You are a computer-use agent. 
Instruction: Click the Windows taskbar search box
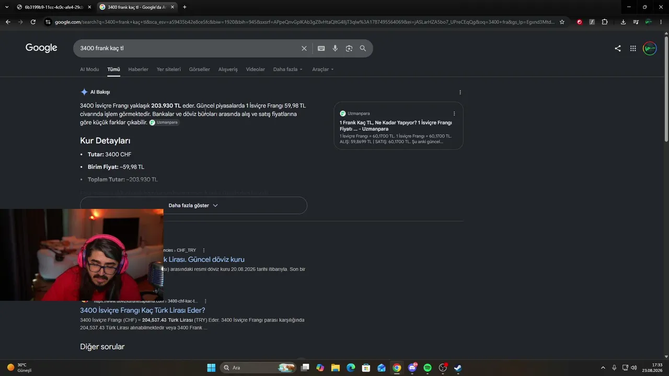(258, 368)
